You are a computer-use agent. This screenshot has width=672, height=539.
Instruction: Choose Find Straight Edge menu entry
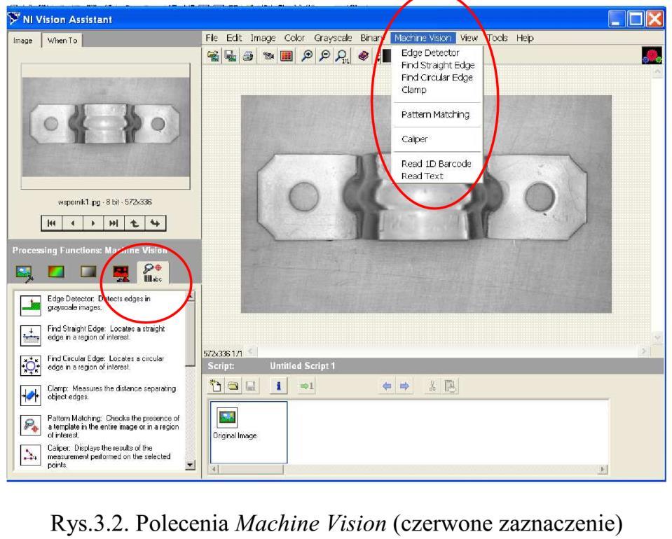(437, 65)
